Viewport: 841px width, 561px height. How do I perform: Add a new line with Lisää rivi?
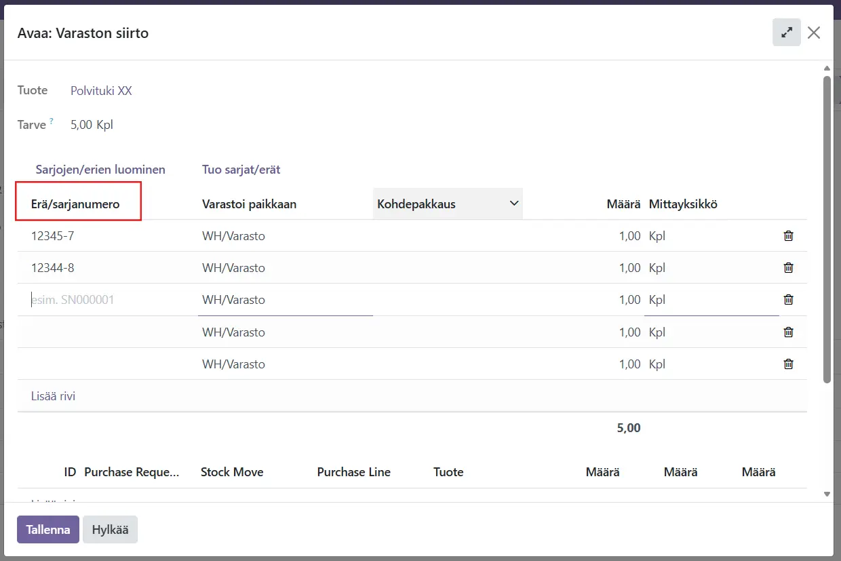coord(53,396)
